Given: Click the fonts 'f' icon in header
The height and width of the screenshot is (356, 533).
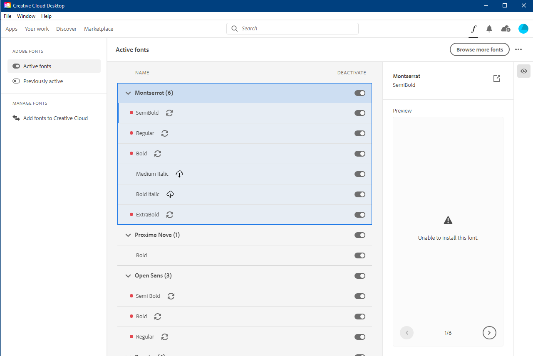Looking at the screenshot, I should 474,29.
